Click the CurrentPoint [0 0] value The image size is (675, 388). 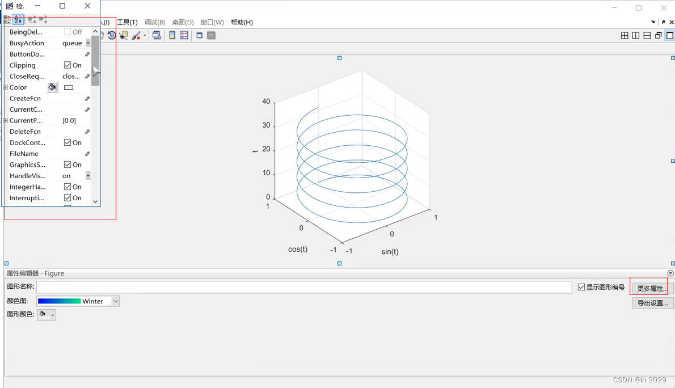point(69,121)
